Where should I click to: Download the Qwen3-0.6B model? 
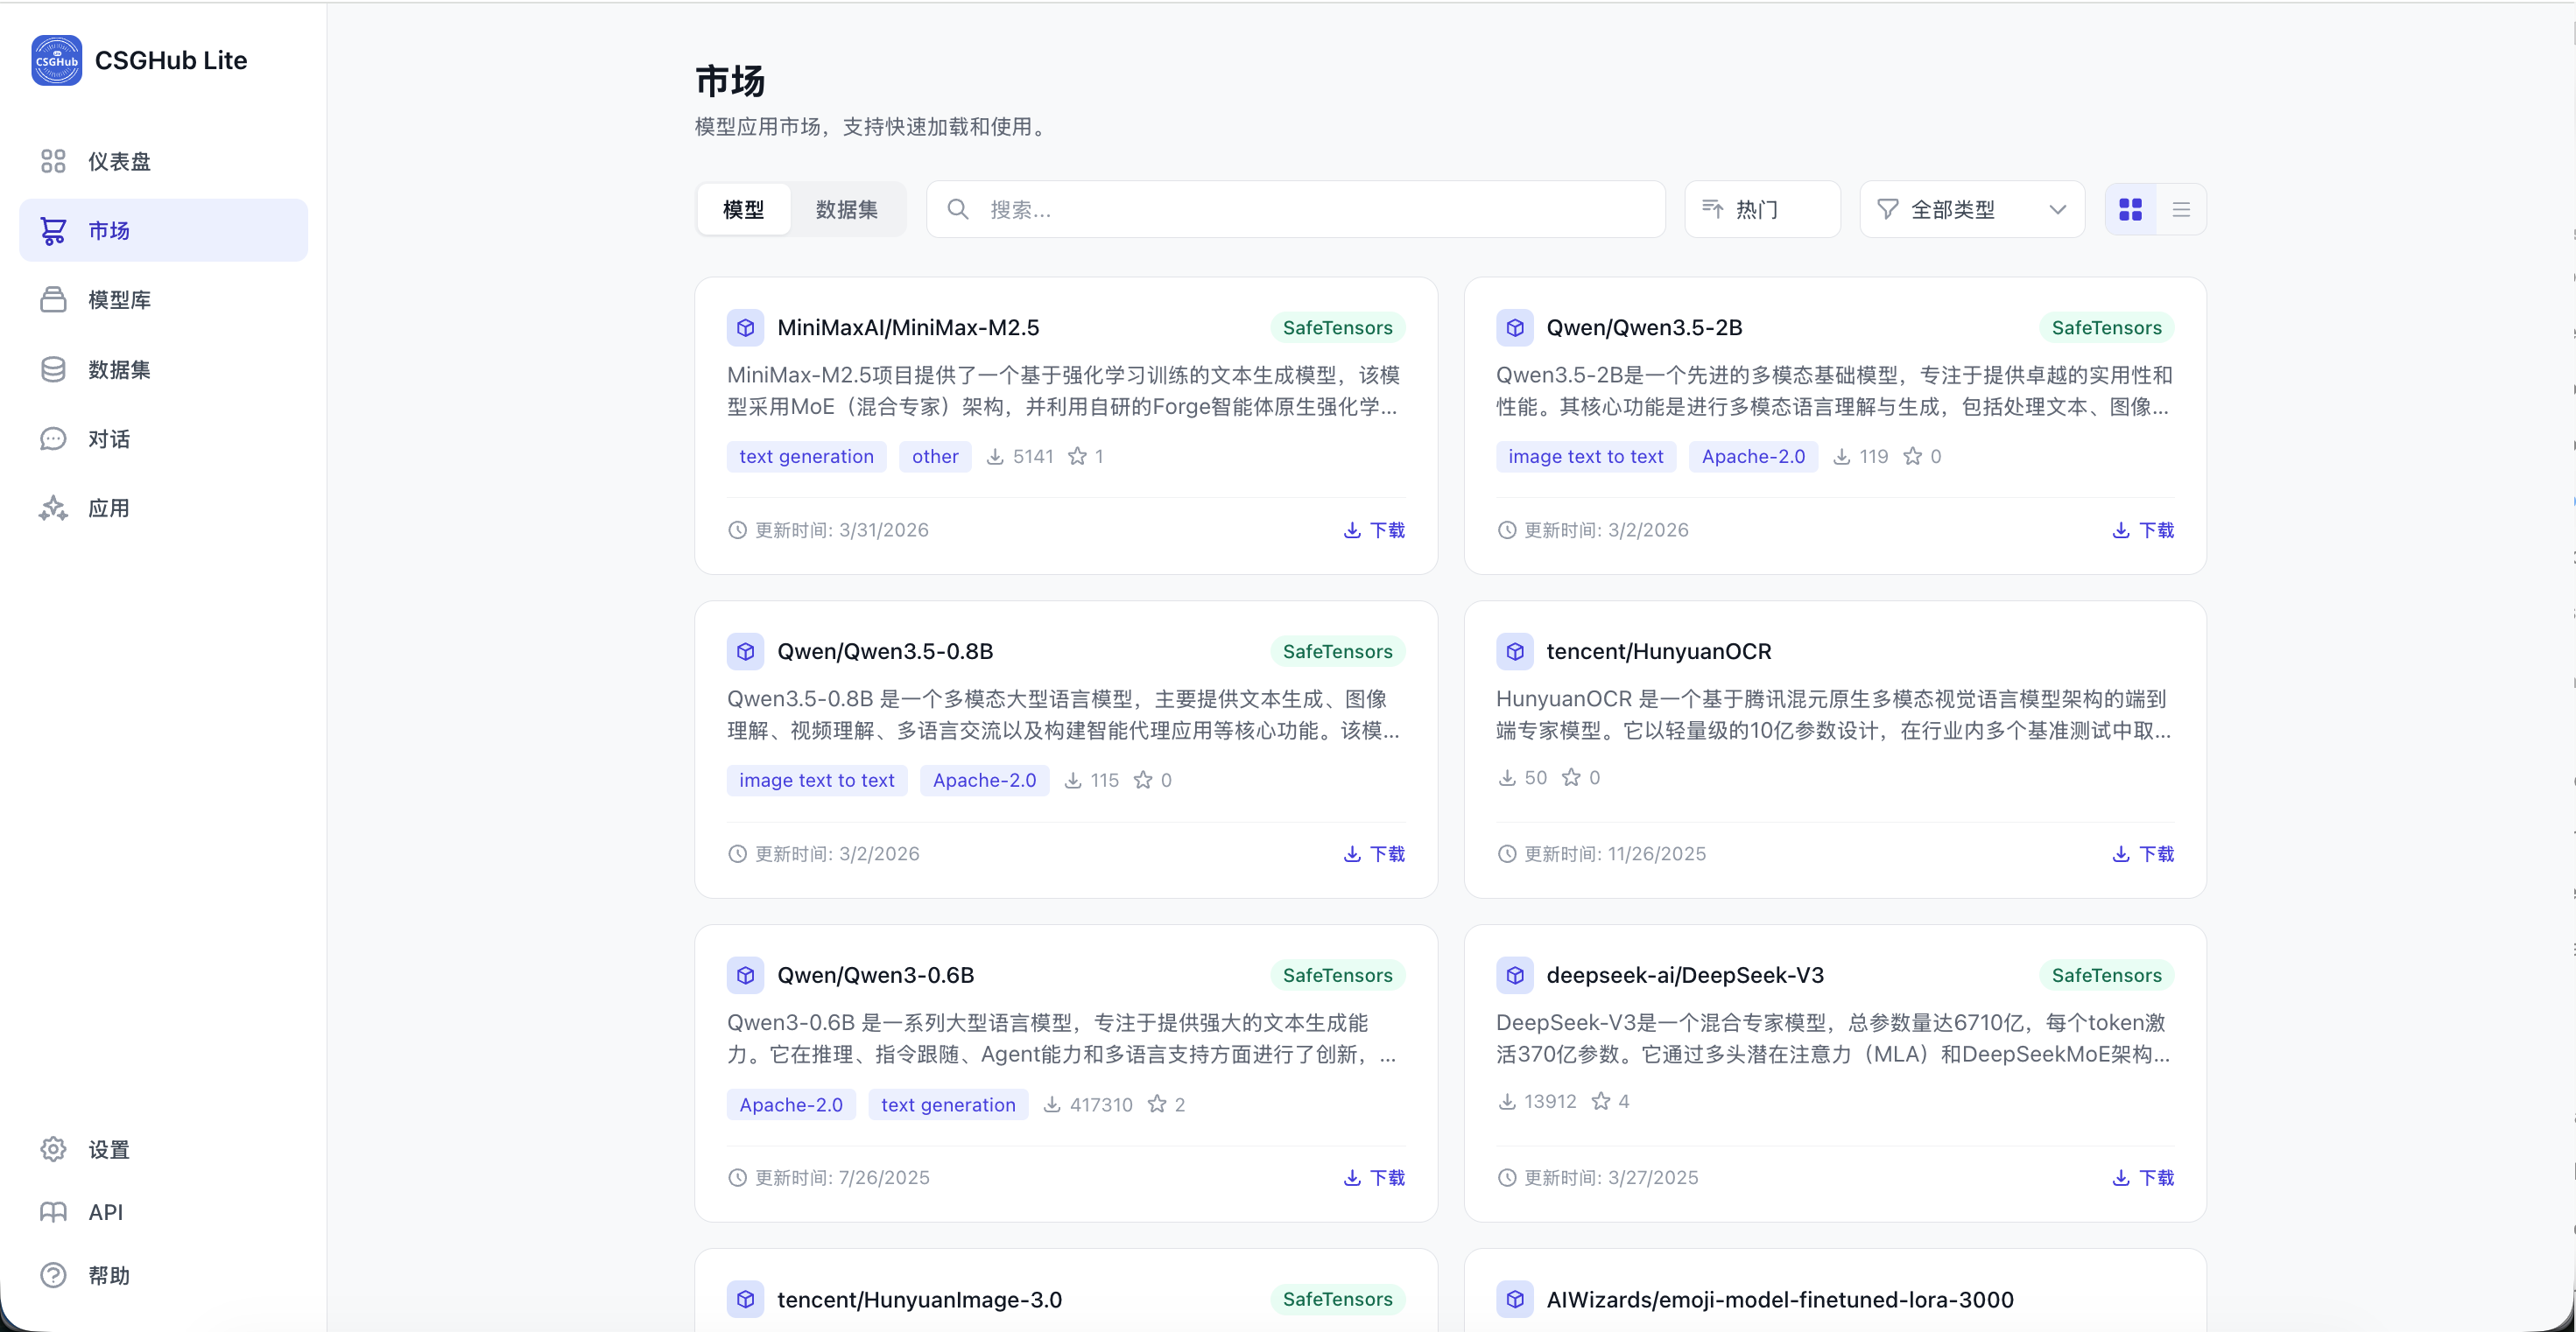point(1375,1178)
